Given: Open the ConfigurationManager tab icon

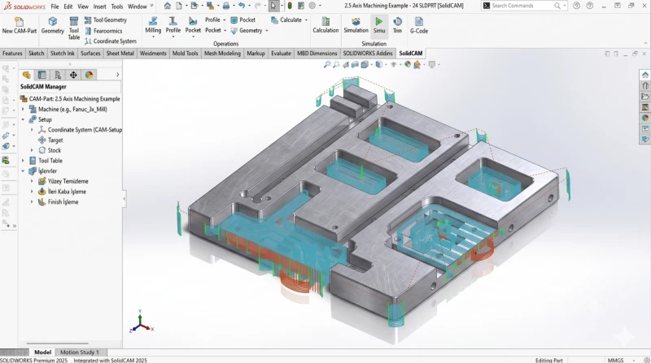Looking at the screenshot, I should [x=58, y=75].
